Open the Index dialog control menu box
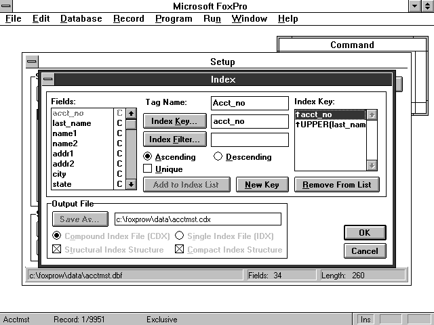Screen dimensions: 434x325 [47, 79]
